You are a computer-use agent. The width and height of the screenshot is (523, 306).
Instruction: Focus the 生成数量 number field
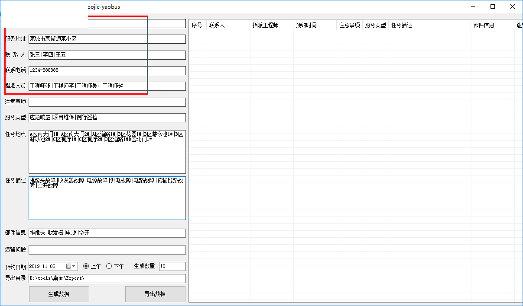[x=172, y=266]
